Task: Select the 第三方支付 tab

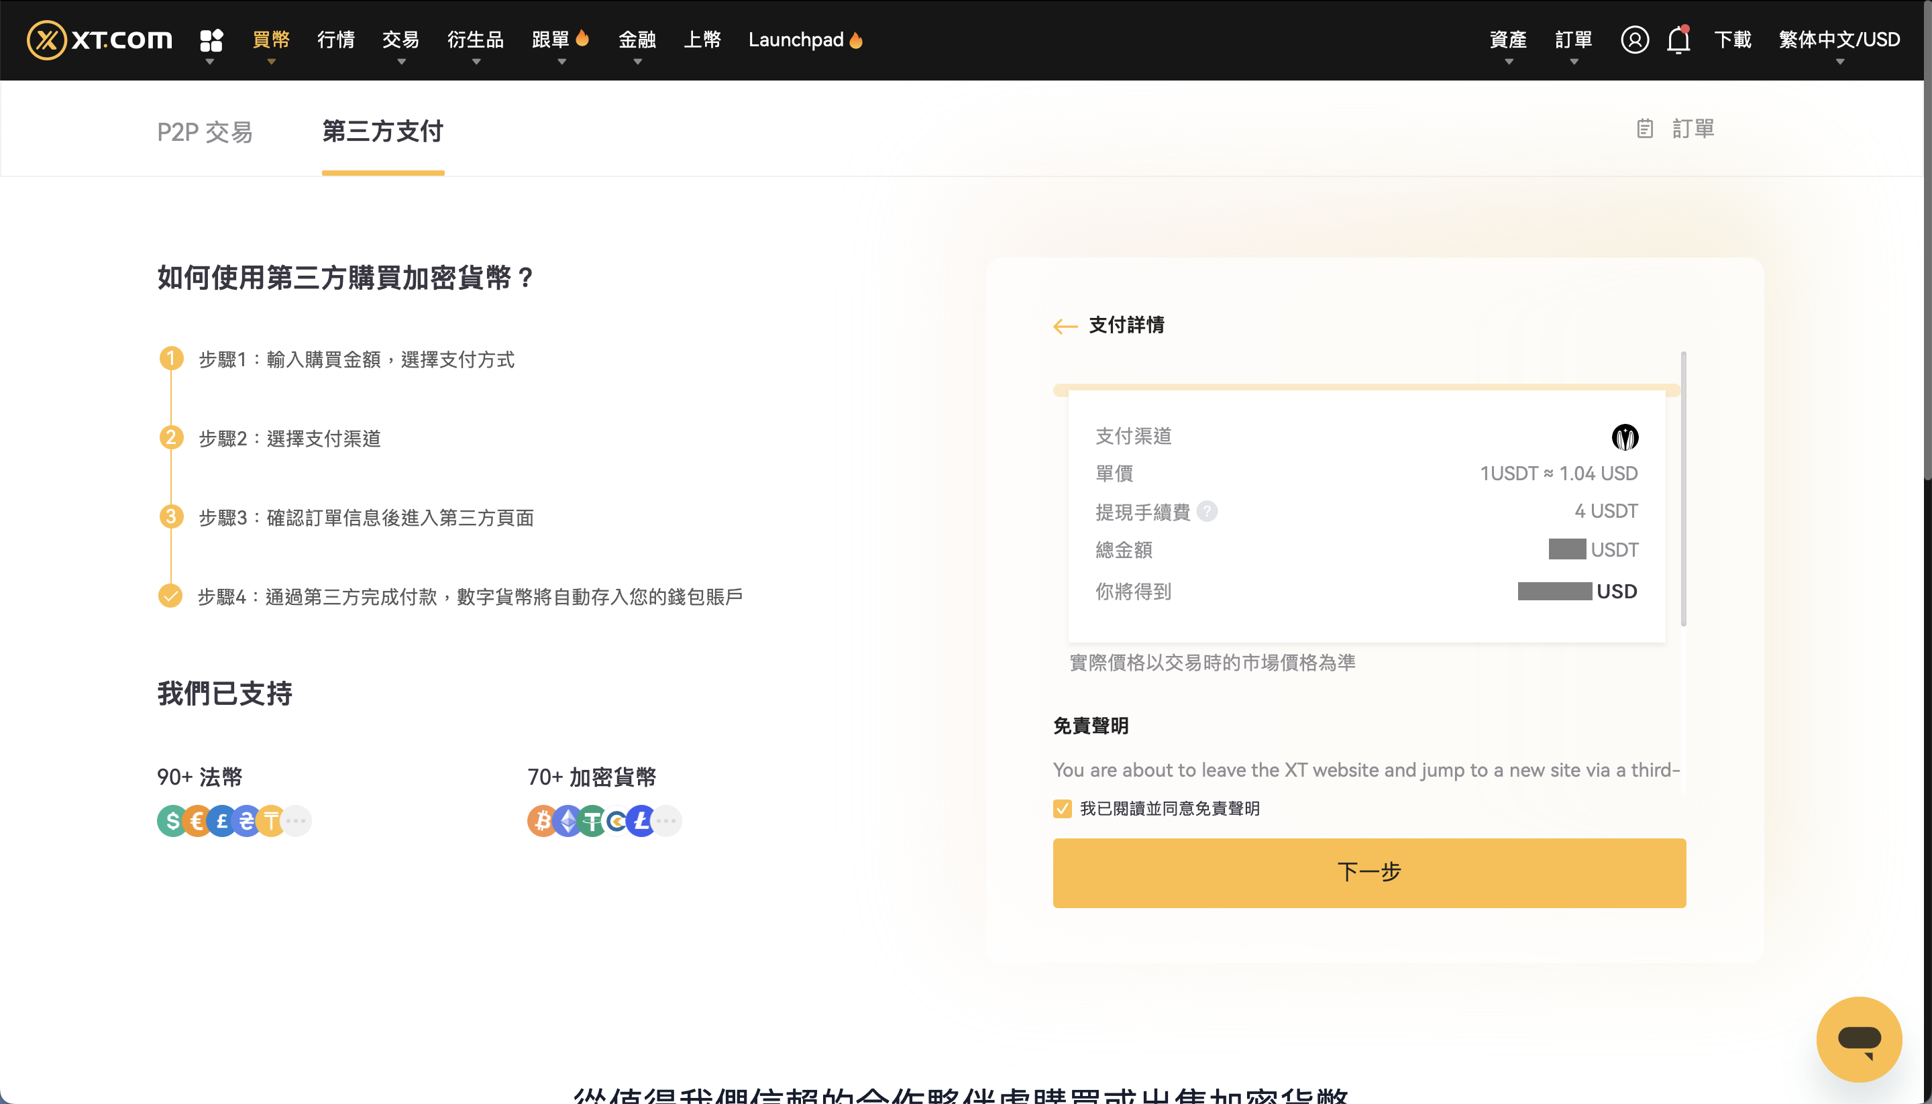Action: click(383, 131)
